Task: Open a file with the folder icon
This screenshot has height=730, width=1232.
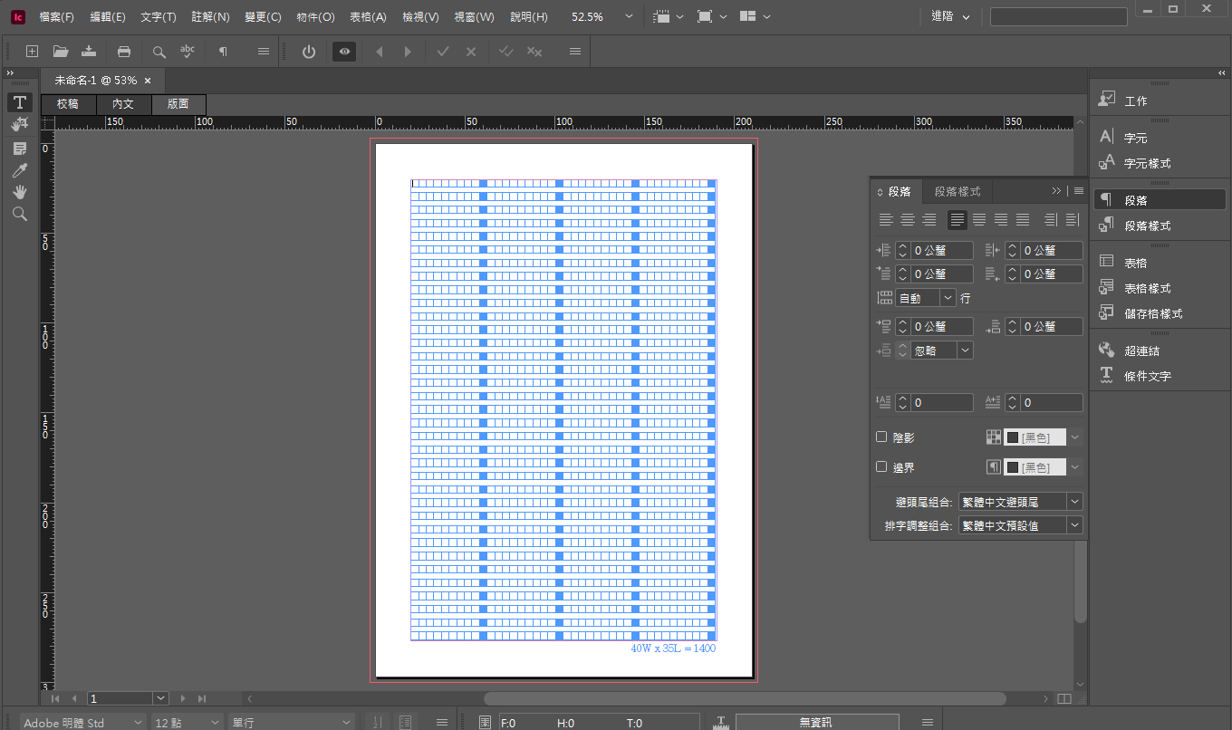Action: click(x=61, y=52)
